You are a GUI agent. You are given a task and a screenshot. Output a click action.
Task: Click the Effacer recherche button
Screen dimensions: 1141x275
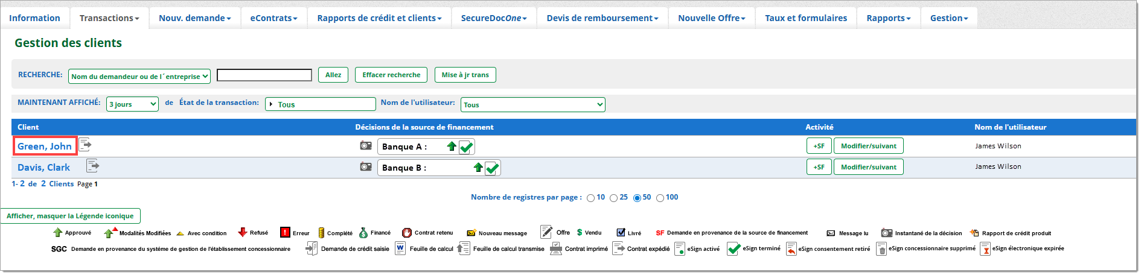tap(391, 75)
